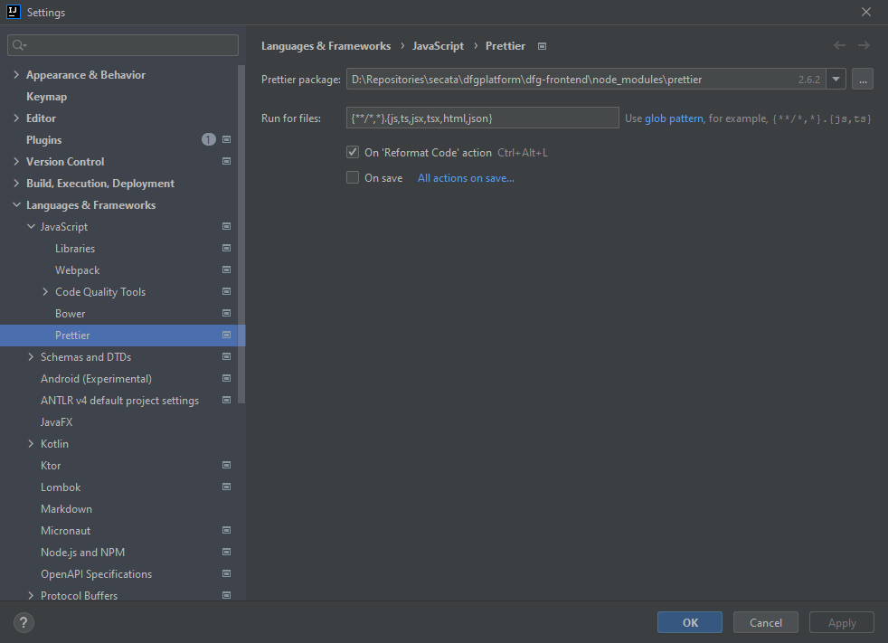The height and width of the screenshot is (643, 888).
Task: Go forward with the right arrow icon
Action: [864, 45]
